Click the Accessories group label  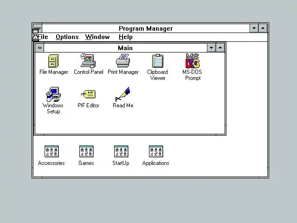tap(52, 163)
